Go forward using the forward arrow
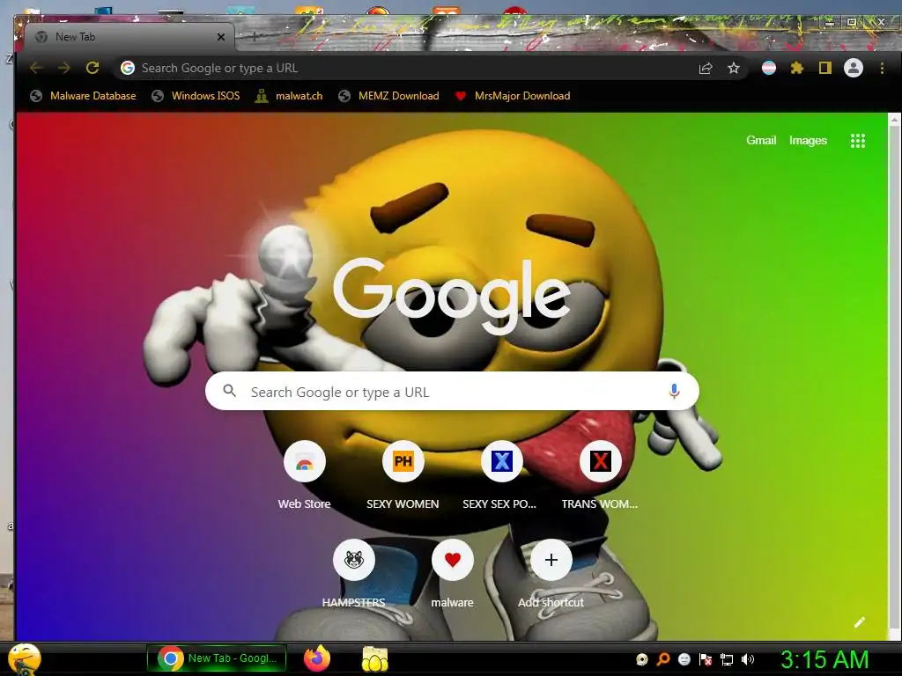Screen dimensions: 902x676 [x=63, y=68]
